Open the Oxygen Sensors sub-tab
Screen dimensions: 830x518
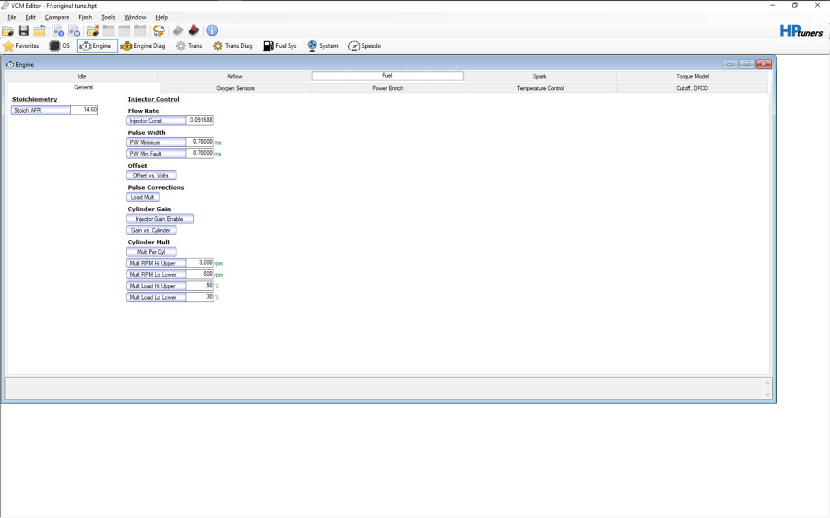point(235,88)
